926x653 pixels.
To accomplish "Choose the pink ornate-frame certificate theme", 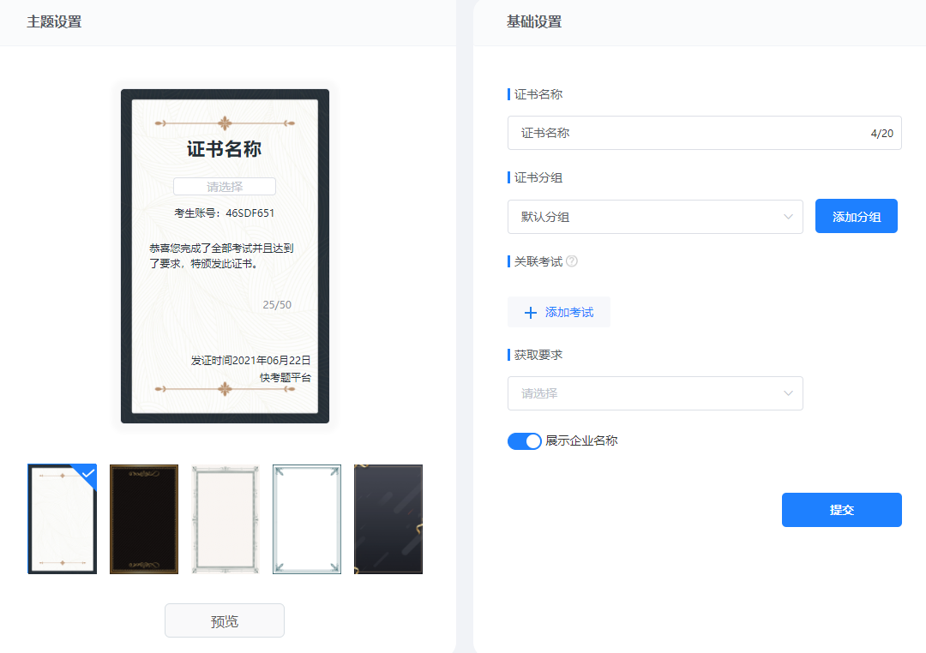I will [x=225, y=519].
